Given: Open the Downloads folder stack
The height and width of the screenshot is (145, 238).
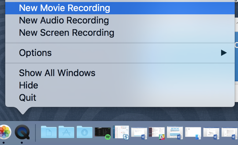Looking at the screenshot, I should (x=85, y=132).
